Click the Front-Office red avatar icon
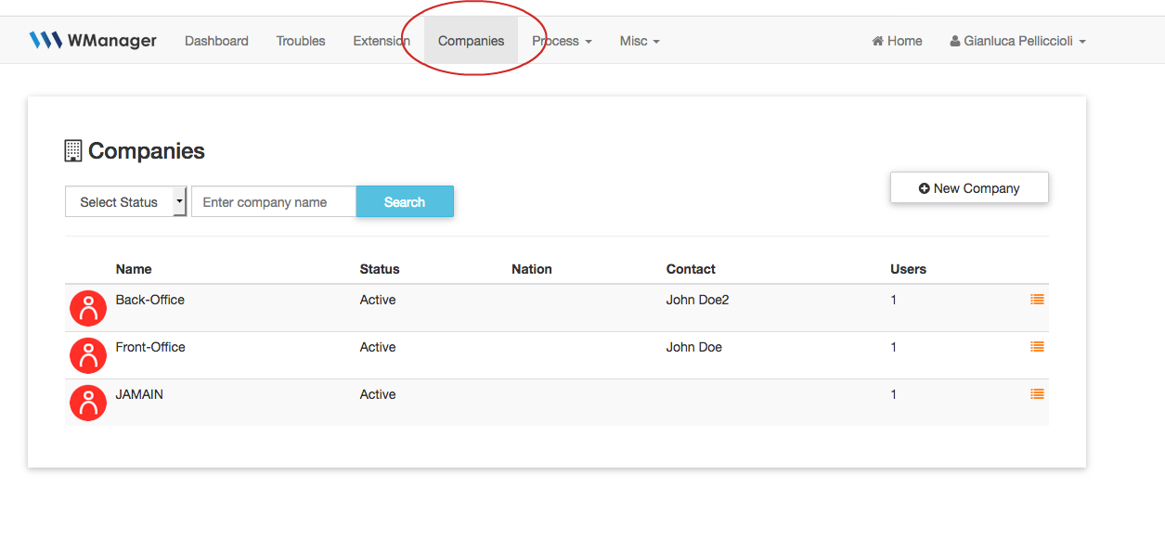This screenshot has height=539, width=1165. tap(88, 355)
